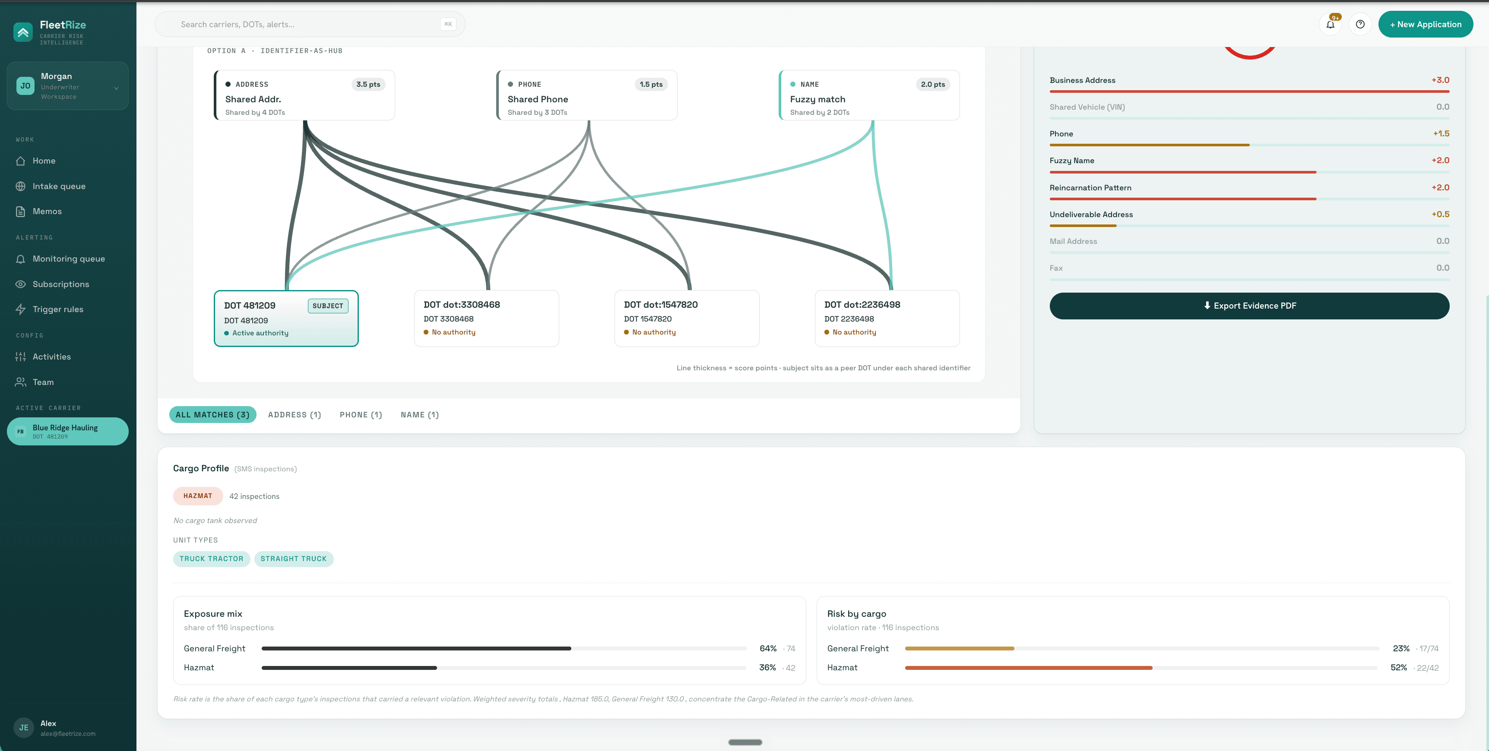Click the Business Address score bar
The image size is (1489, 751).
(1249, 91)
